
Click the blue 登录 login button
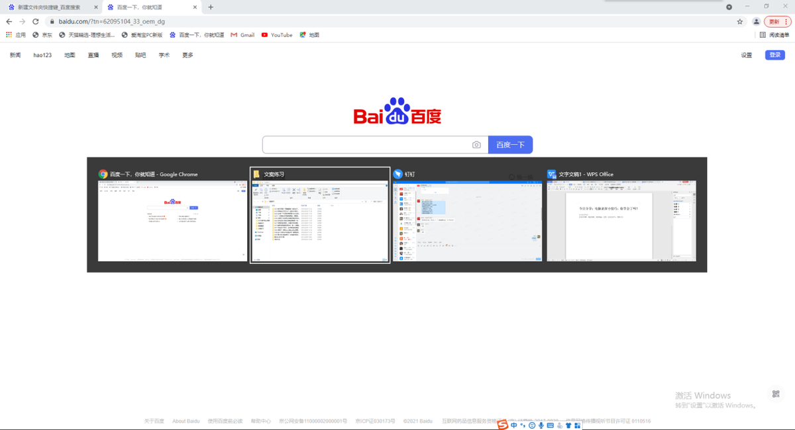pyautogui.click(x=774, y=55)
